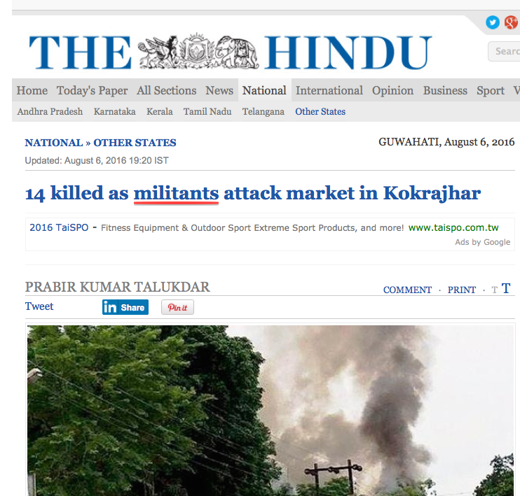Click The Hindu logo emblem

(x=198, y=51)
